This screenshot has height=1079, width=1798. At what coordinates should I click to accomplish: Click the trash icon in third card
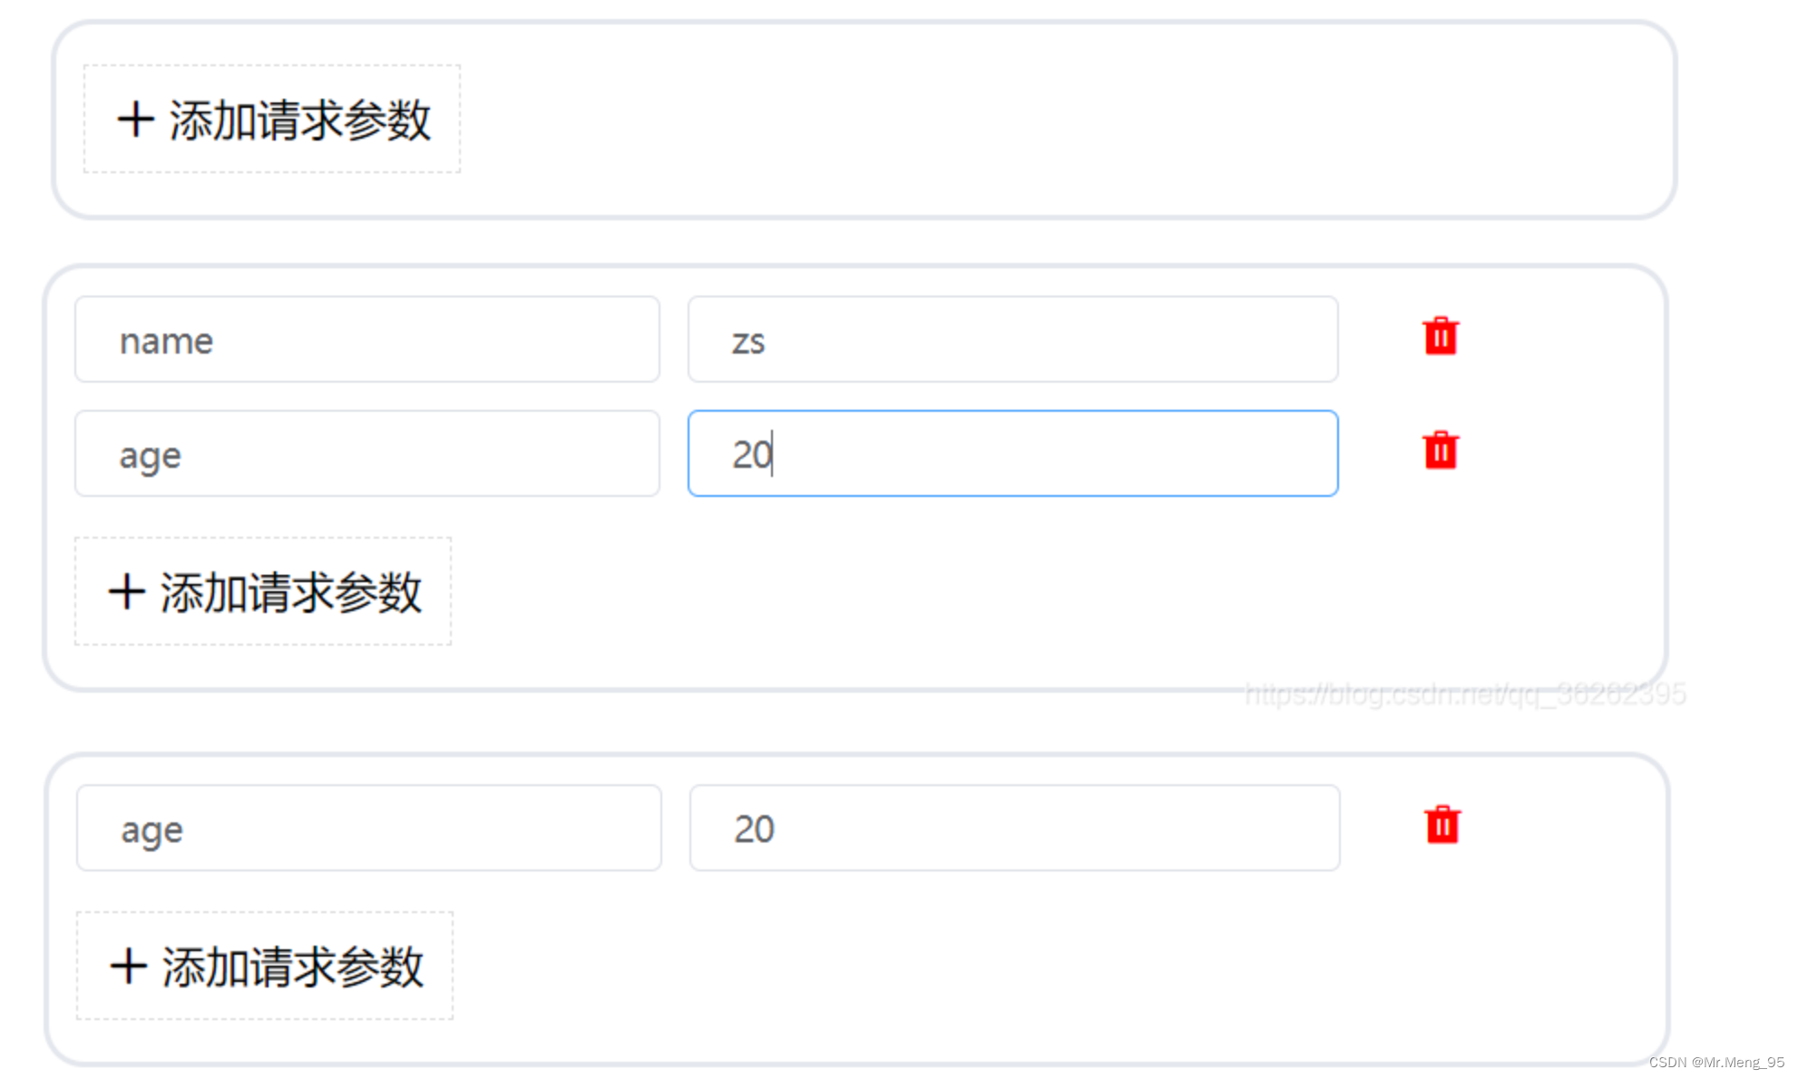(1442, 825)
